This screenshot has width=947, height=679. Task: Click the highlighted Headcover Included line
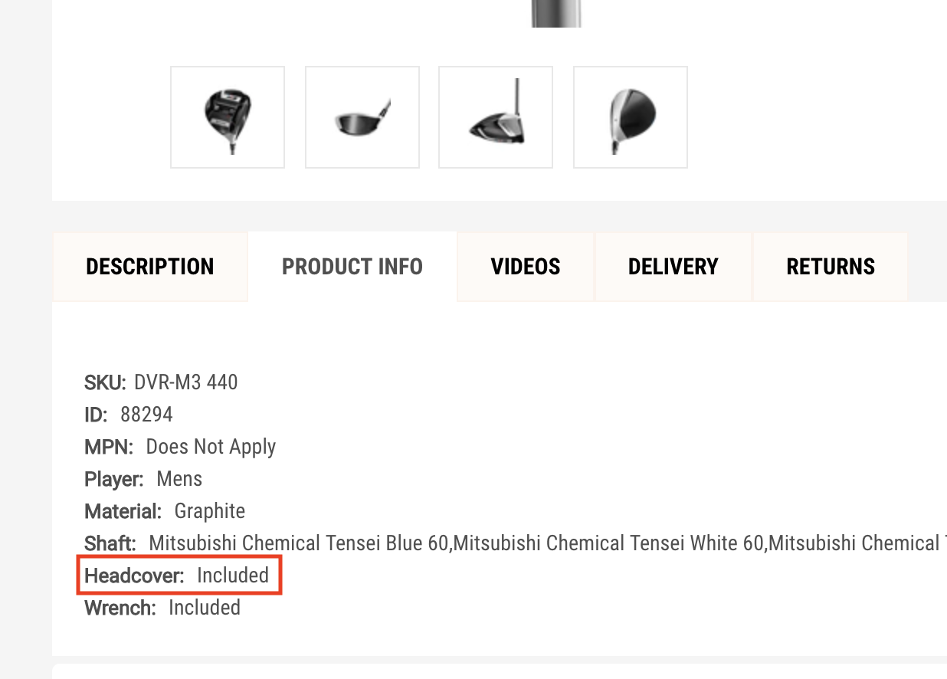[179, 576]
